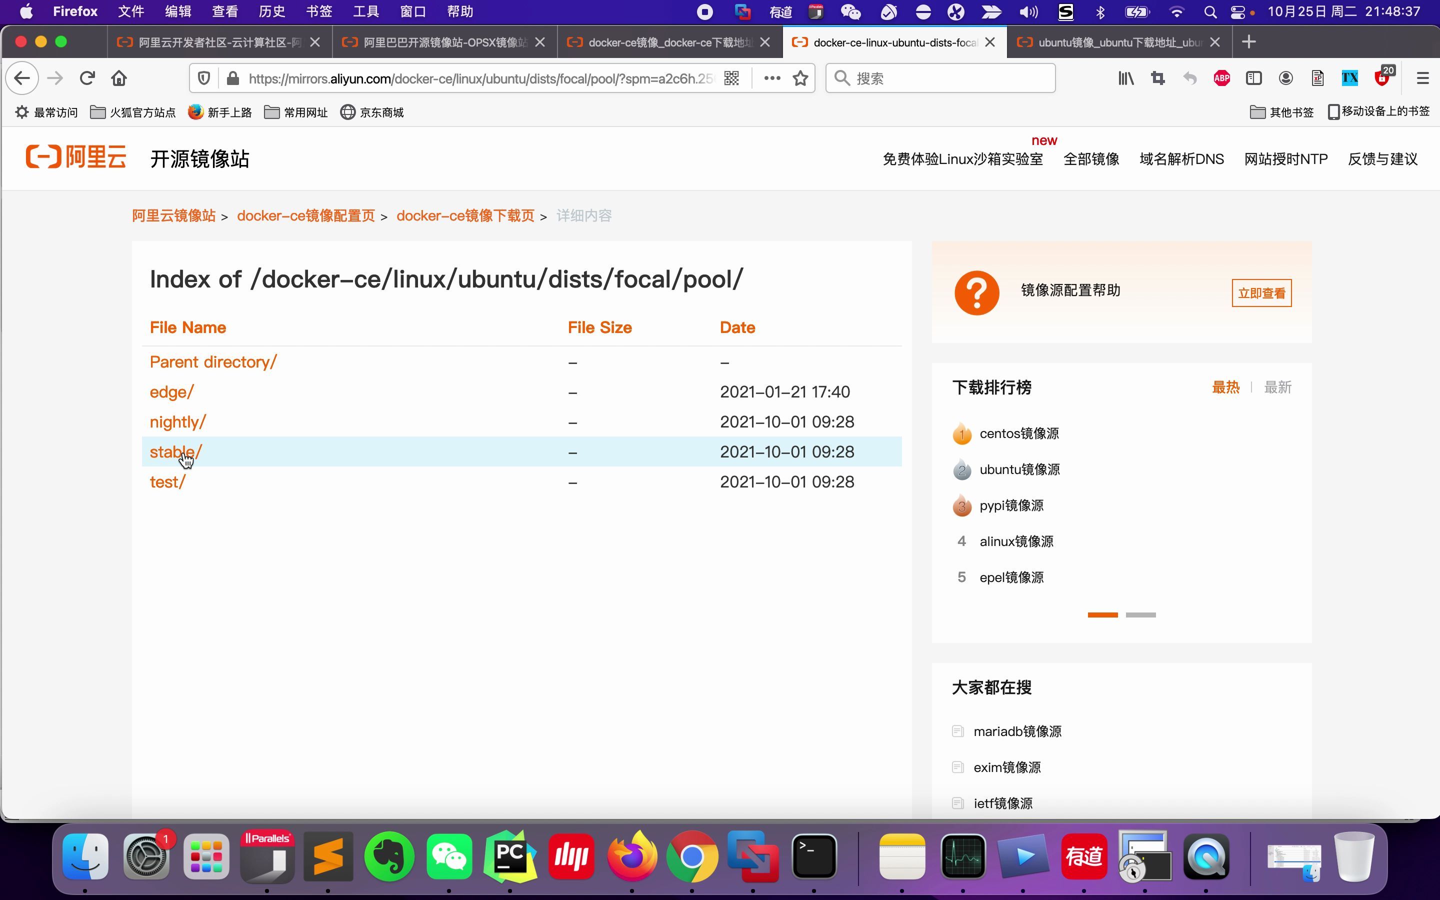Image resolution: width=1440 pixels, height=900 pixels.
Task: Open Launchpad from the dock
Action: pos(206,856)
